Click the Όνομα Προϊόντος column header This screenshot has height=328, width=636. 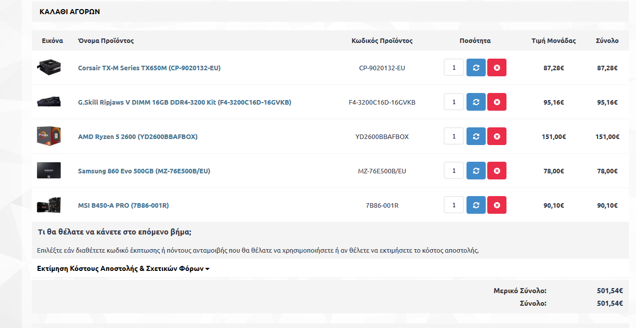point(106,40)
